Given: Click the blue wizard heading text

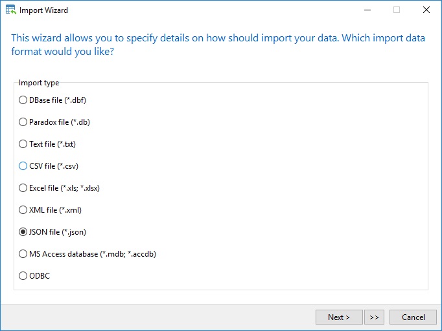Looking at the screenshot, I should pos(218,45).
